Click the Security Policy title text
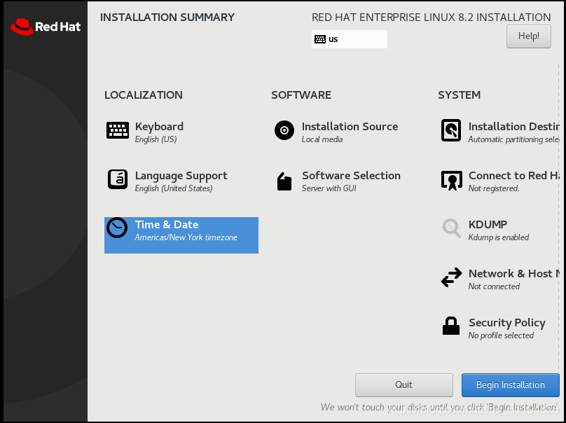 (506, 323)
